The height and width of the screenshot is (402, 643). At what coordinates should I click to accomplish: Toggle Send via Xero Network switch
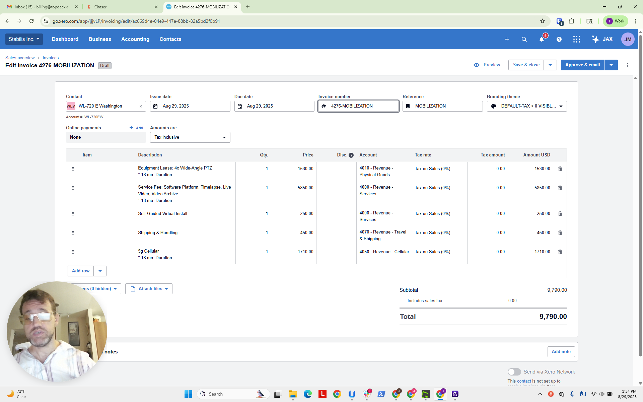coord(514,372)
